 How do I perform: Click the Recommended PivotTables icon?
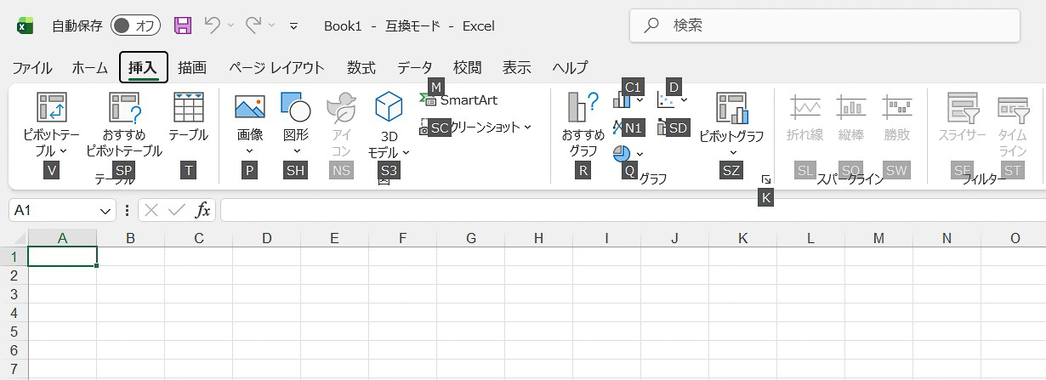click(124, 107)
